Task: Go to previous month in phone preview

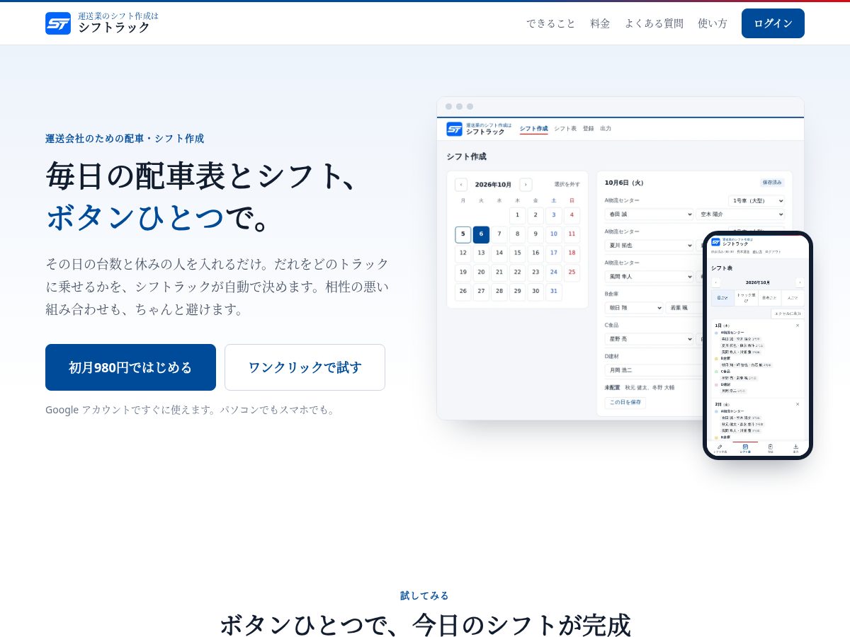Action: click(x=715, y=282)
